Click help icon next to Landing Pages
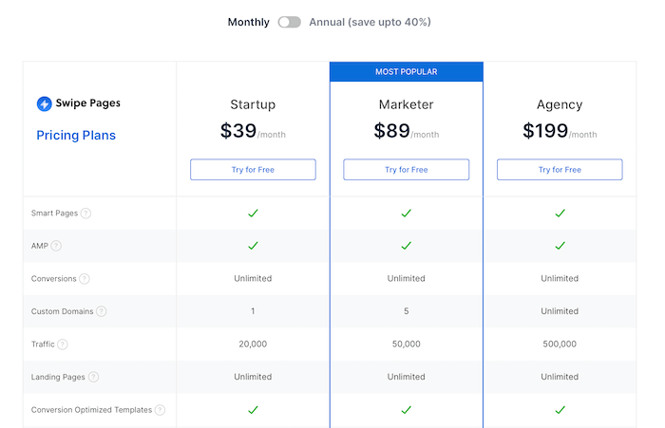The width and height of the screenshot is (665, 428). click(x=93, y=377)
